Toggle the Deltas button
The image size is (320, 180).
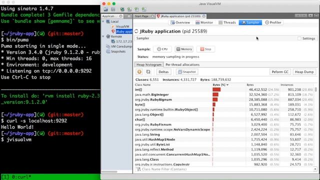[x=163, y=72]
